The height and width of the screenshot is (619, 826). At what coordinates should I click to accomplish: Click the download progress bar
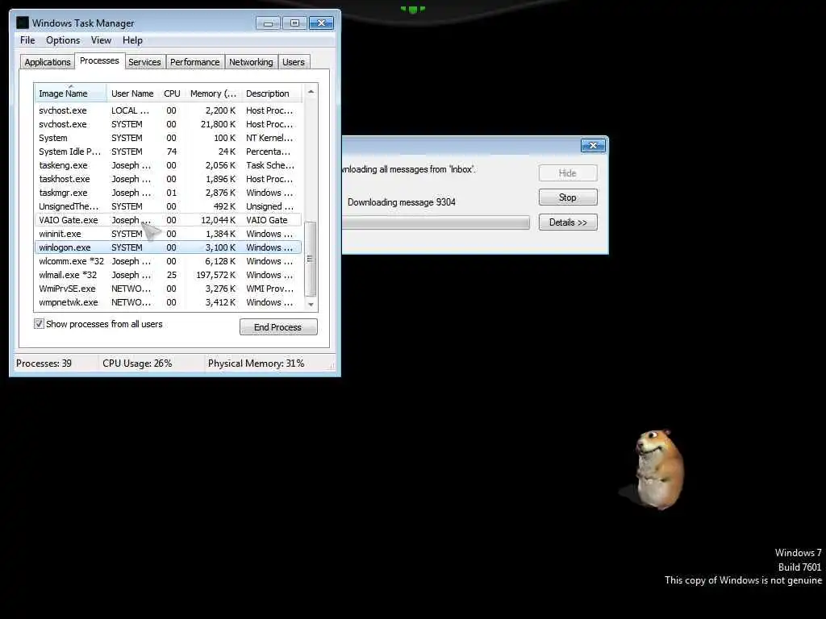[x=436, y=222]
